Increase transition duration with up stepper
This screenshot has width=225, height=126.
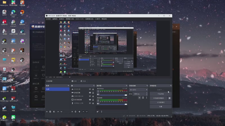(x=147, y=93)
